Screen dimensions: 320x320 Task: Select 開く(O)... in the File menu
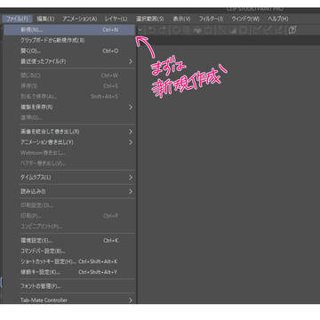[69, 51]
